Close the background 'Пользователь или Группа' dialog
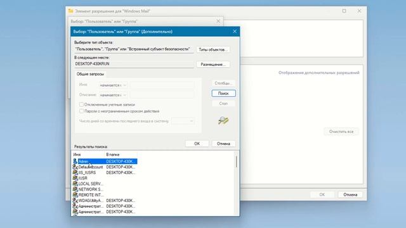The height and width of the screenshot is (228, 406). (x=218, y=21)
